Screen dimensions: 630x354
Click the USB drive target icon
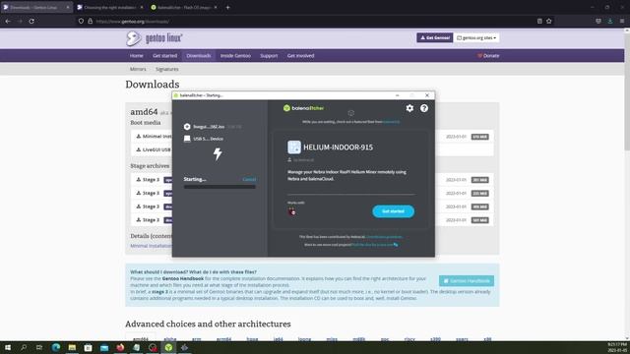187,139
